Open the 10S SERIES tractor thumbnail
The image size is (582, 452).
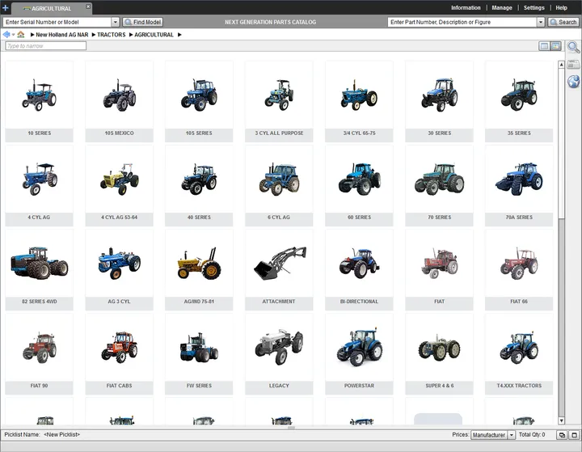(199, 101)
